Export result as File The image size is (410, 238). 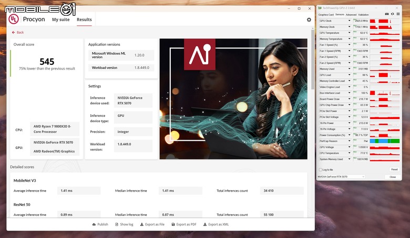(152, 224)
